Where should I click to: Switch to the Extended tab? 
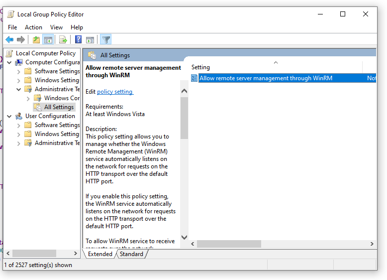(99, 254)
